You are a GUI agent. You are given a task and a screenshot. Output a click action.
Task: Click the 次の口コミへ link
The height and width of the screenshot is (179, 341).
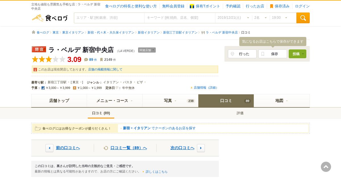(x=182, y=148)
